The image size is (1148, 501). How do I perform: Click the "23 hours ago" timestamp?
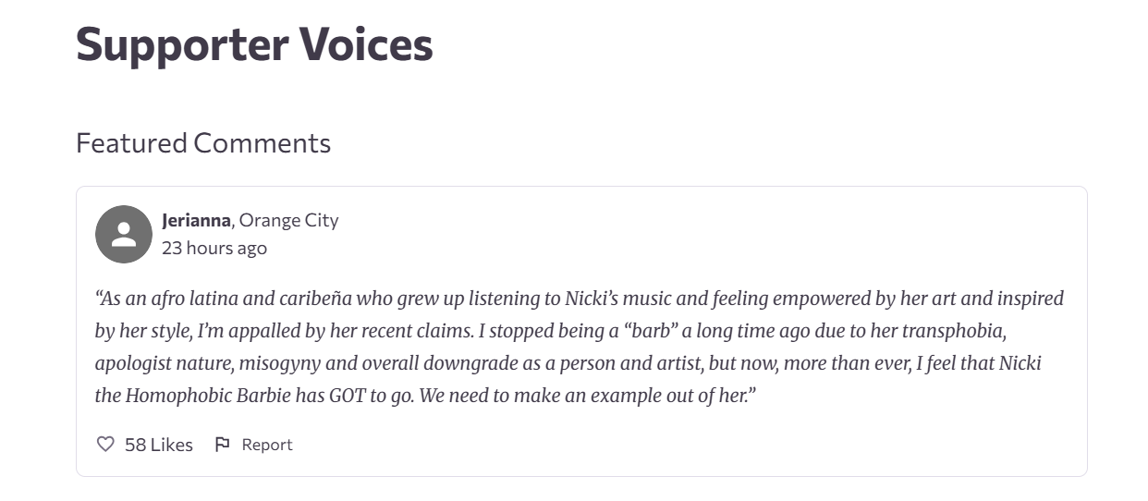pos(214,248)
